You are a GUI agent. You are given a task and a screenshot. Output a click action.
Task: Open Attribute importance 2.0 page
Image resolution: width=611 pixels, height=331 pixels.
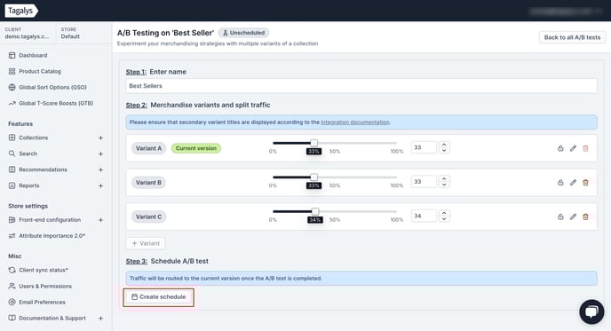click(x=52, y=236)
